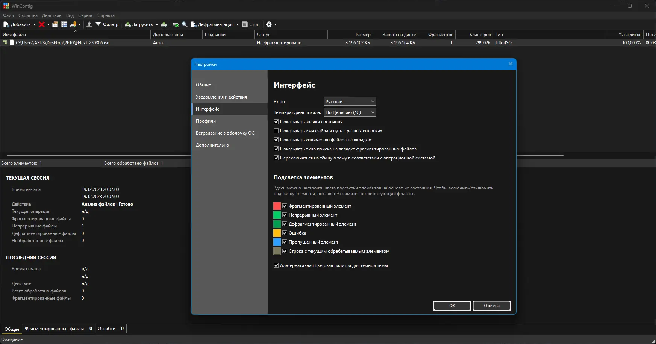Expand the dropdown arrow next to Добавить

pos(35,25)
